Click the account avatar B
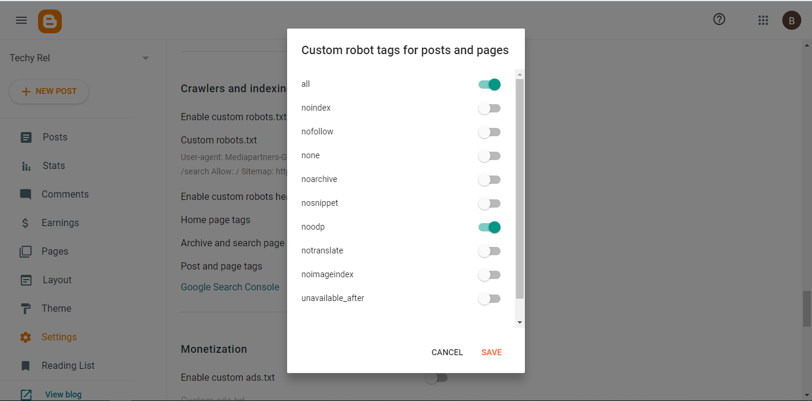This screenshot has width=812, height=401. tap(791, 20)
